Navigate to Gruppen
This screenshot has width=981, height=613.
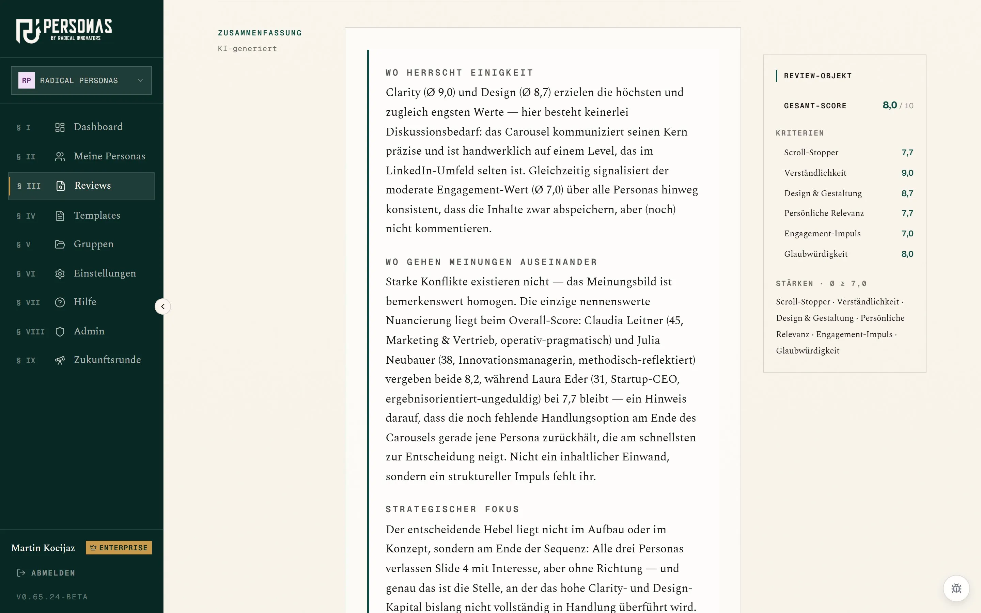(x=81, y=244)
